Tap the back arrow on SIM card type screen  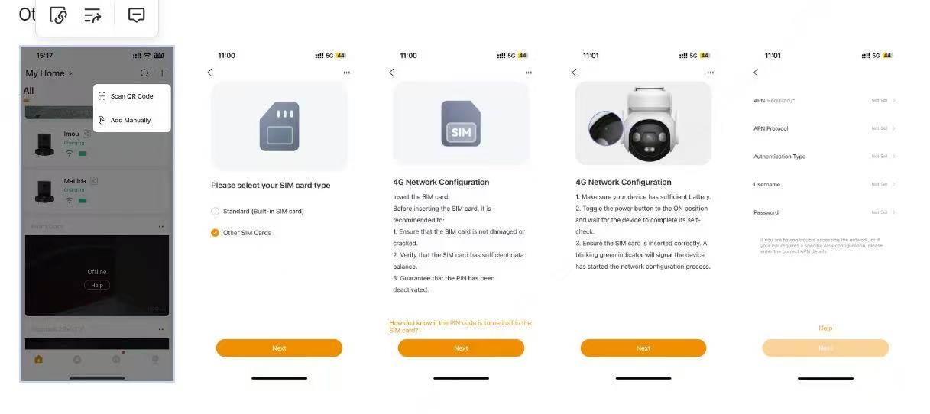pos(210,73)
